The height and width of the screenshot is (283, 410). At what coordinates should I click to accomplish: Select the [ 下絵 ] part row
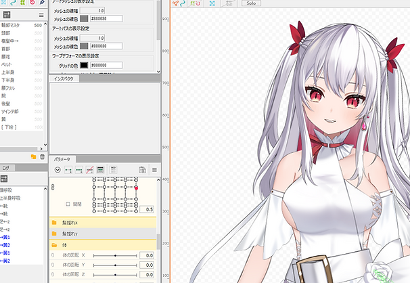(22, 127)
